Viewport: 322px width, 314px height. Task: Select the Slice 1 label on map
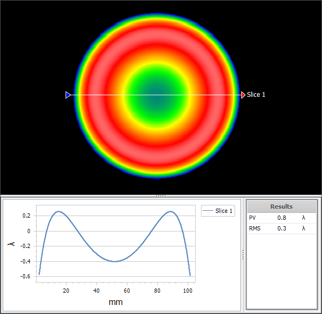pyautogui.click(x=256, y=95)
